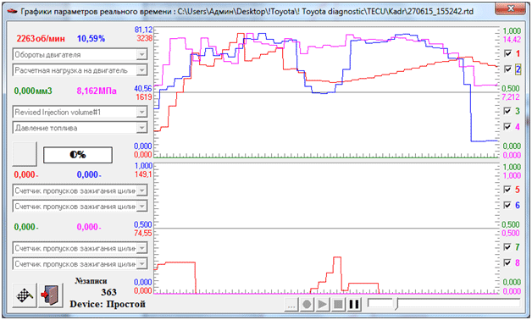The height and width of the screenshot is (320, 532).
Task: Expand the Давление топлива dropdown
Action: [141, 128]
